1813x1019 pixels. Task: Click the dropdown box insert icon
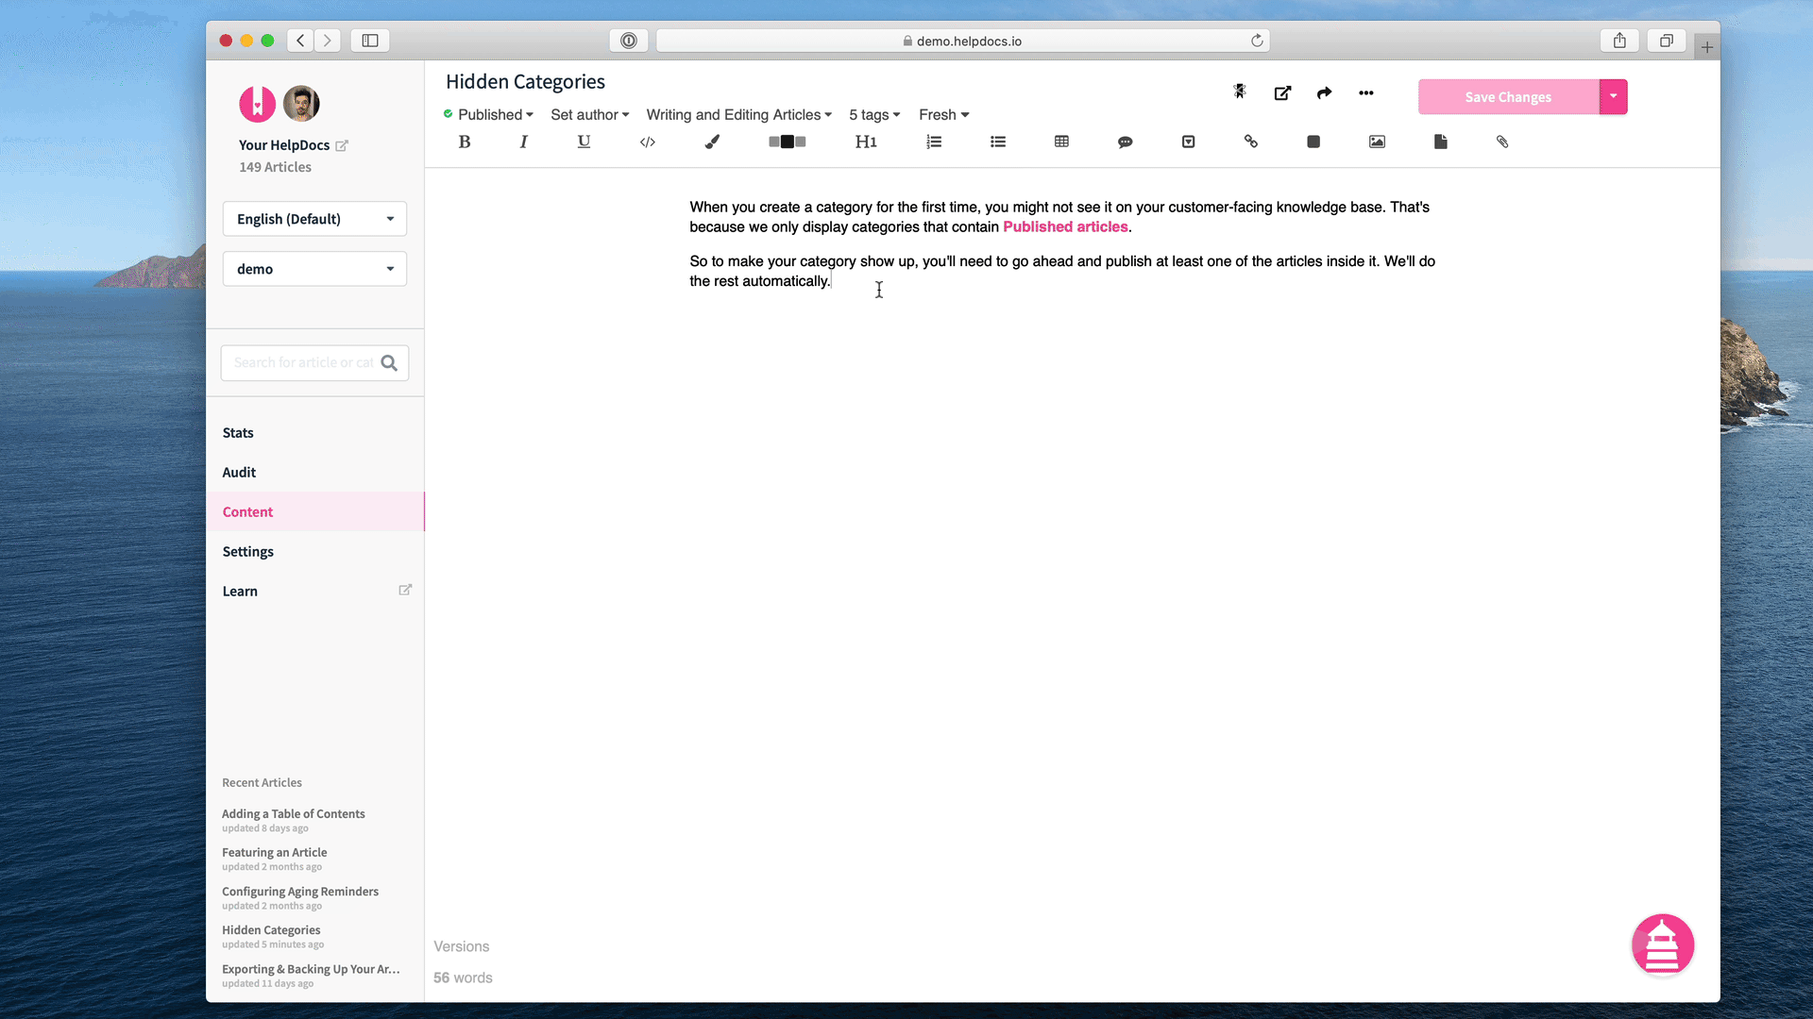(x=1188, y=142)
